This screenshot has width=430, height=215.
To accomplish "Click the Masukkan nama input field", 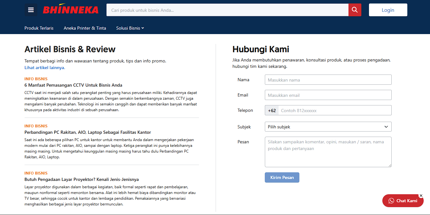I will [x=328, y=80].
